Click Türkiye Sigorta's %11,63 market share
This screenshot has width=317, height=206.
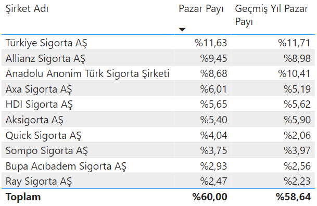211,43
